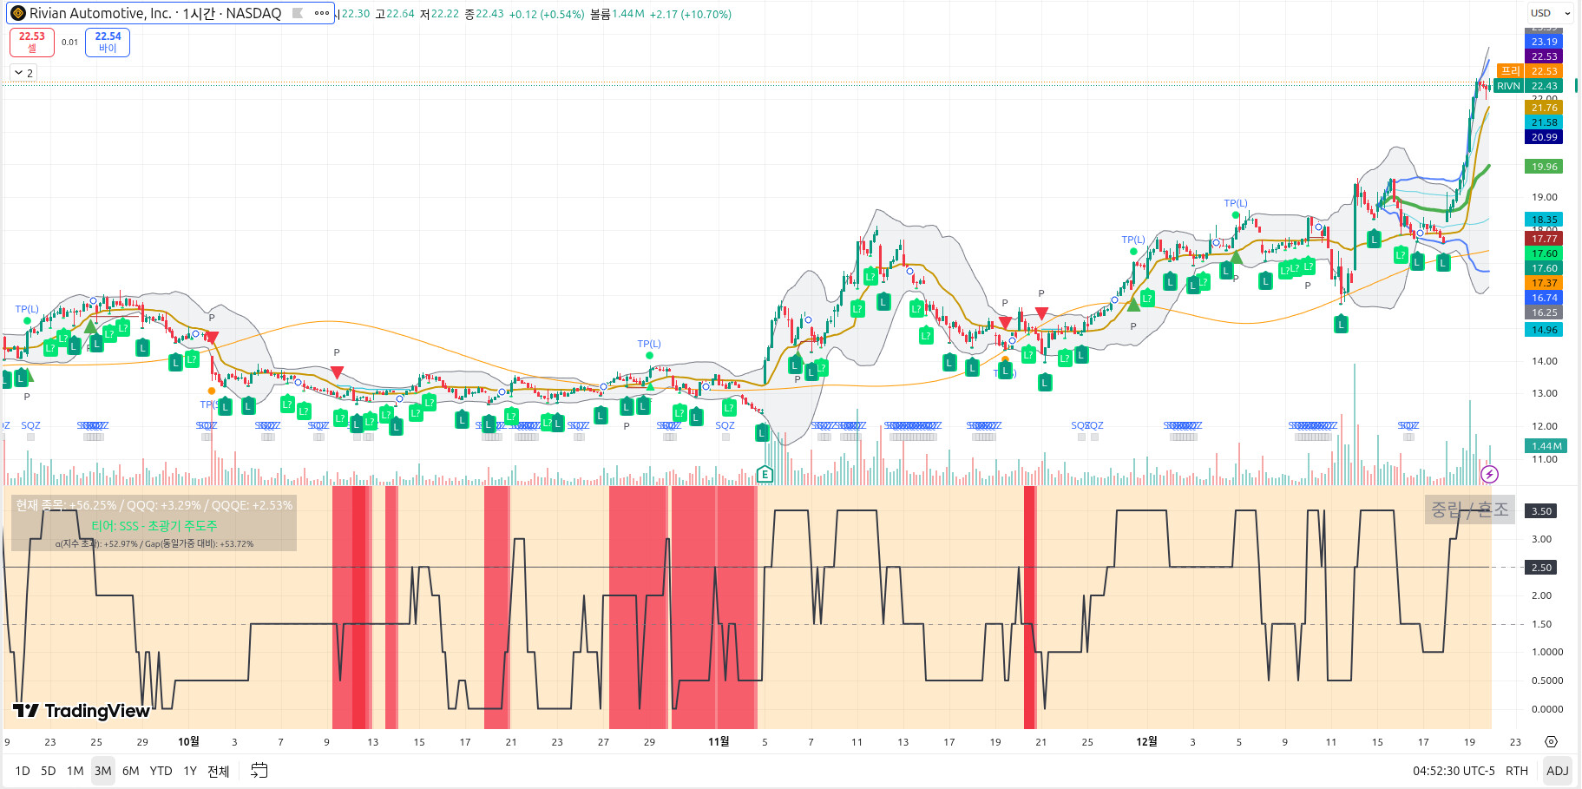
Task: Click the 12월 label on the time axis
Action: click(x=1146, y=741)
